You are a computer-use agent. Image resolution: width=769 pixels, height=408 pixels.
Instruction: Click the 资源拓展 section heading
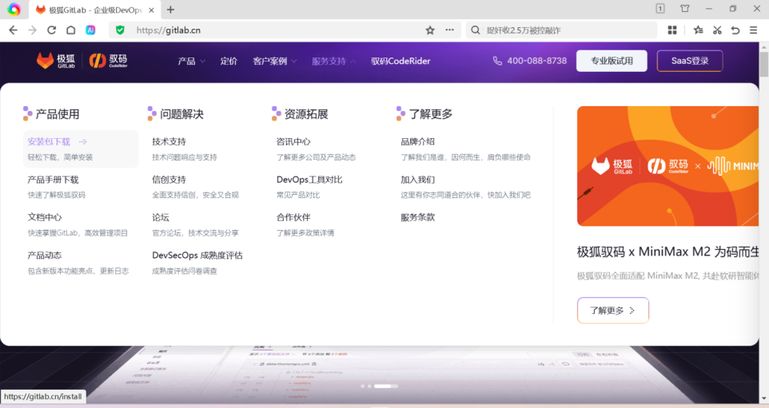coord(306,114)
